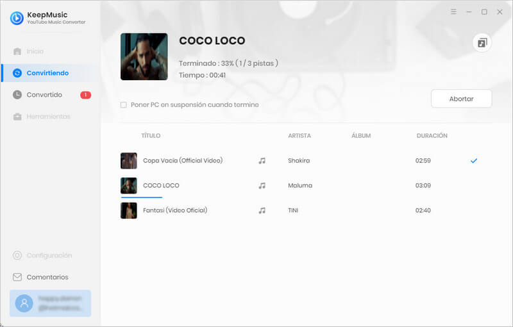Screen dimensions: 513x327
Task: Click the COCO LOCO album cover
Action: [144, 56]
